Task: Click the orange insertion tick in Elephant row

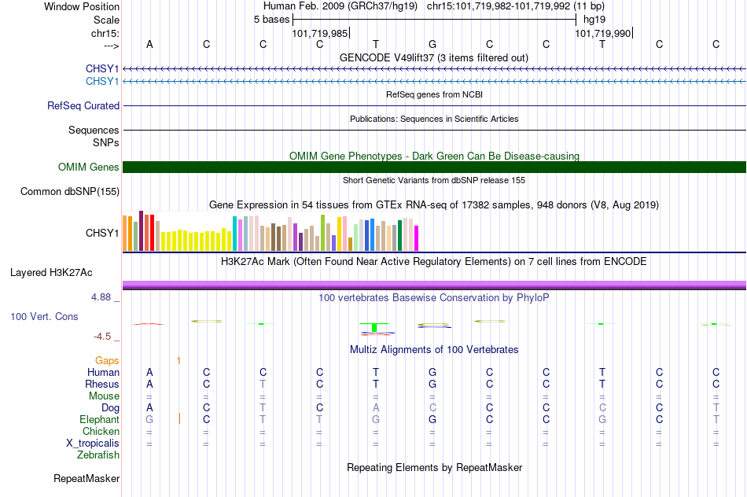Action: click(x=179, y=419)
